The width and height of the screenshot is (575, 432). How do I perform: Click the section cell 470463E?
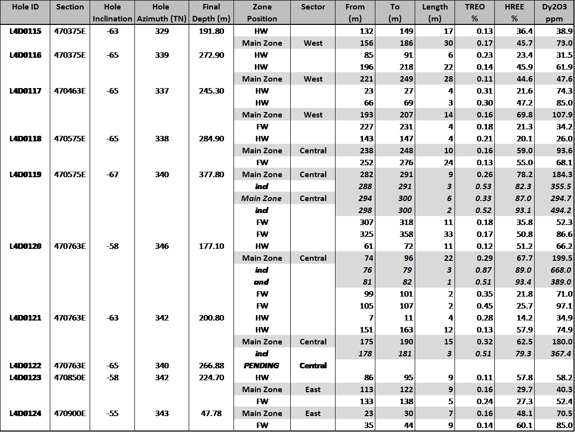[70, 91]
